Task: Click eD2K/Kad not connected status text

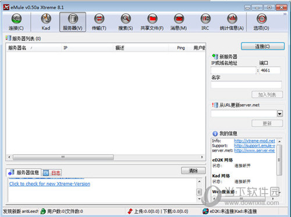Action: [x=233, y=211]
